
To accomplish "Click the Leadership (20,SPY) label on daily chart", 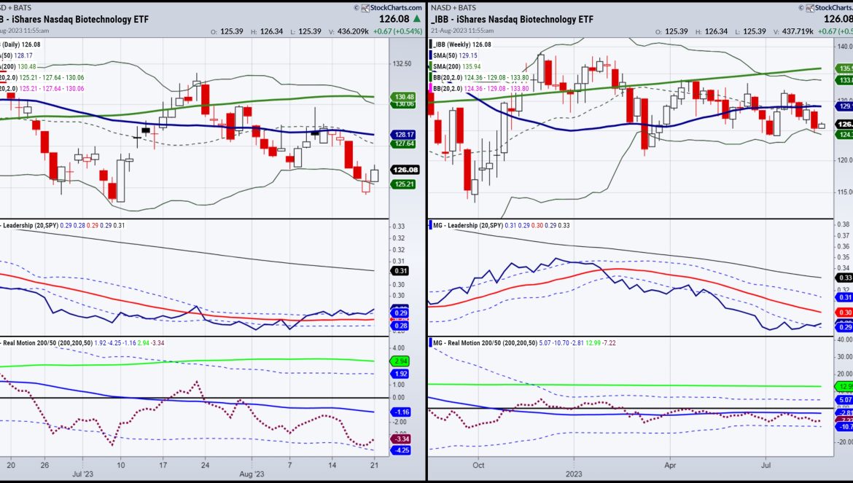I will point(31,225).
